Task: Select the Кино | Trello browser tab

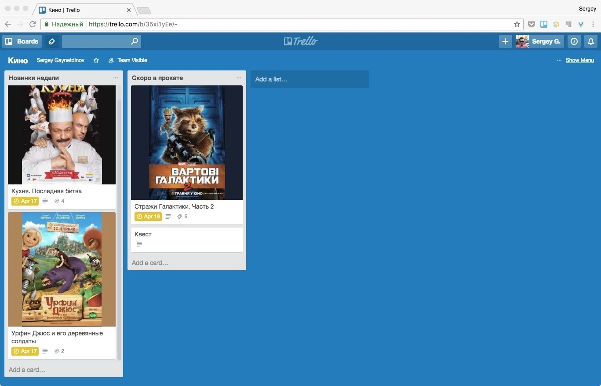Action: click(x=84, y=9)
